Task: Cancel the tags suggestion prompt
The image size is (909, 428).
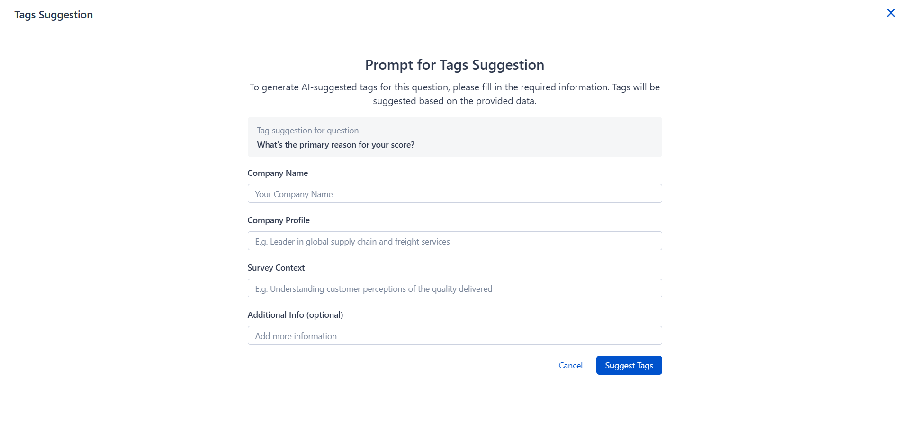Action: point(570,366)
